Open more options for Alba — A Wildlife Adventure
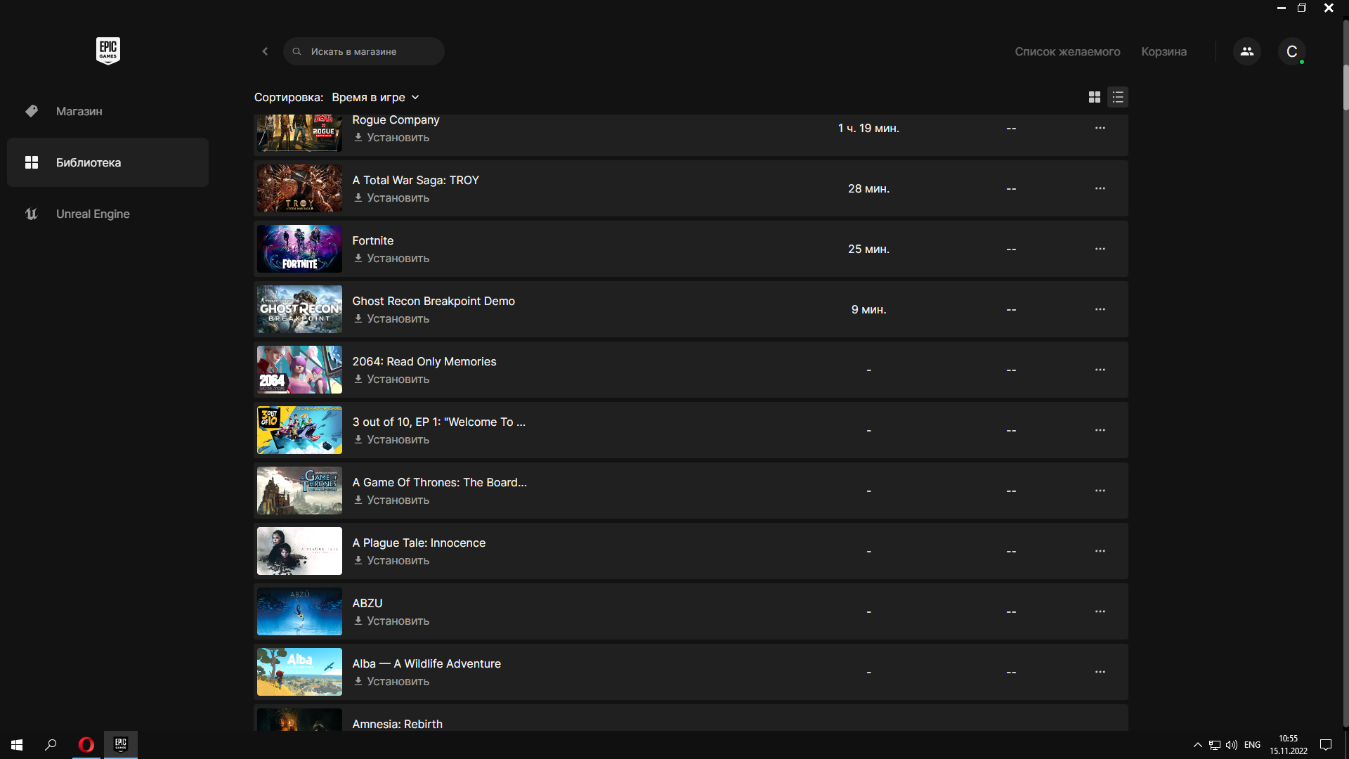The height and width of the screenshot is (759, 1349). [1100, 672]
